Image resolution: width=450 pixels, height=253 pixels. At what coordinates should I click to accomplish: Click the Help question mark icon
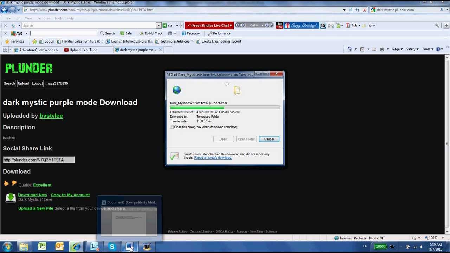pyautogui.click(x=438, y=49)
